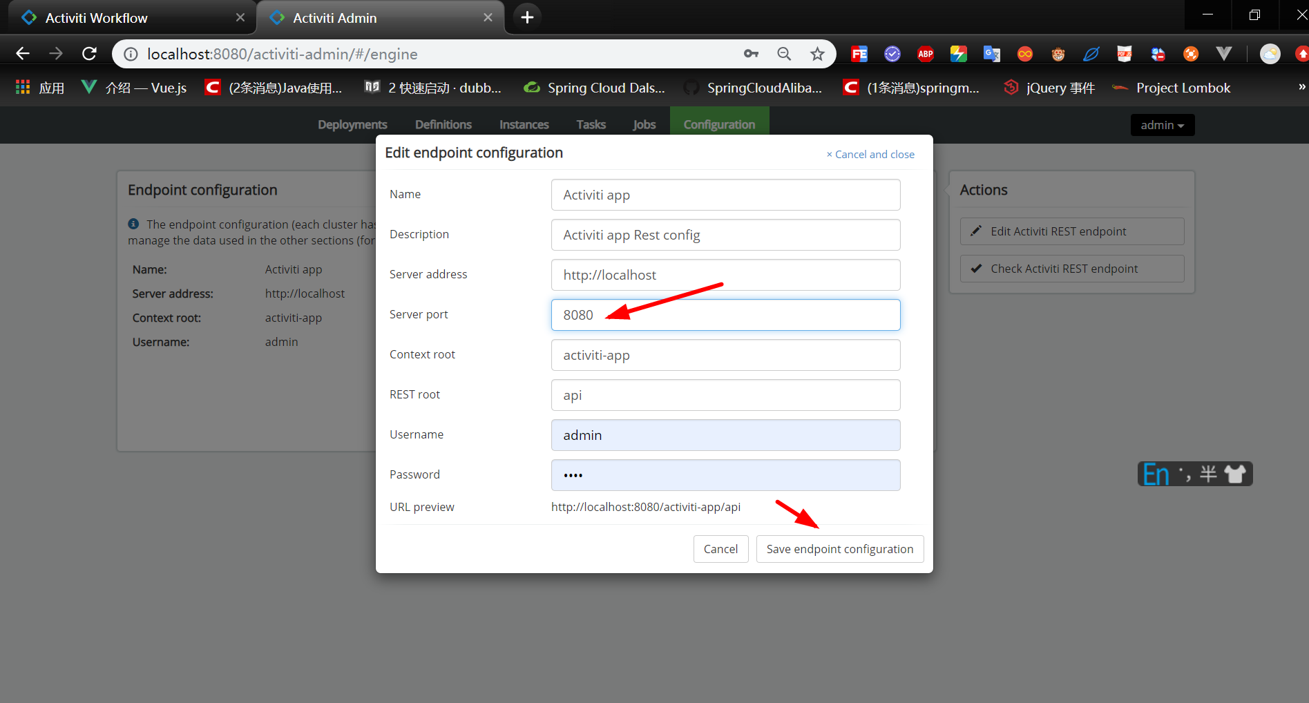Click the blue checkmark extension icon

pyautogui.click(x=892, y=54)
